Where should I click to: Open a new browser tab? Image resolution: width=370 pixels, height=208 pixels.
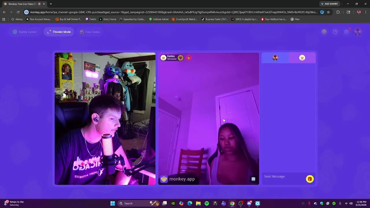point(51,4)
